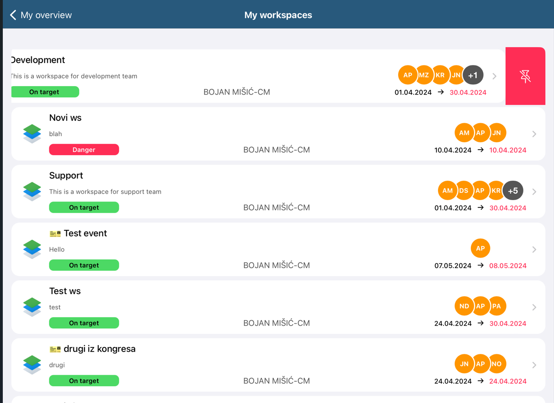This screenshot has width=554, height=403.
Task: Click the +5 members badge on Support
Action: pyautogui.click(x=513, y=190)
